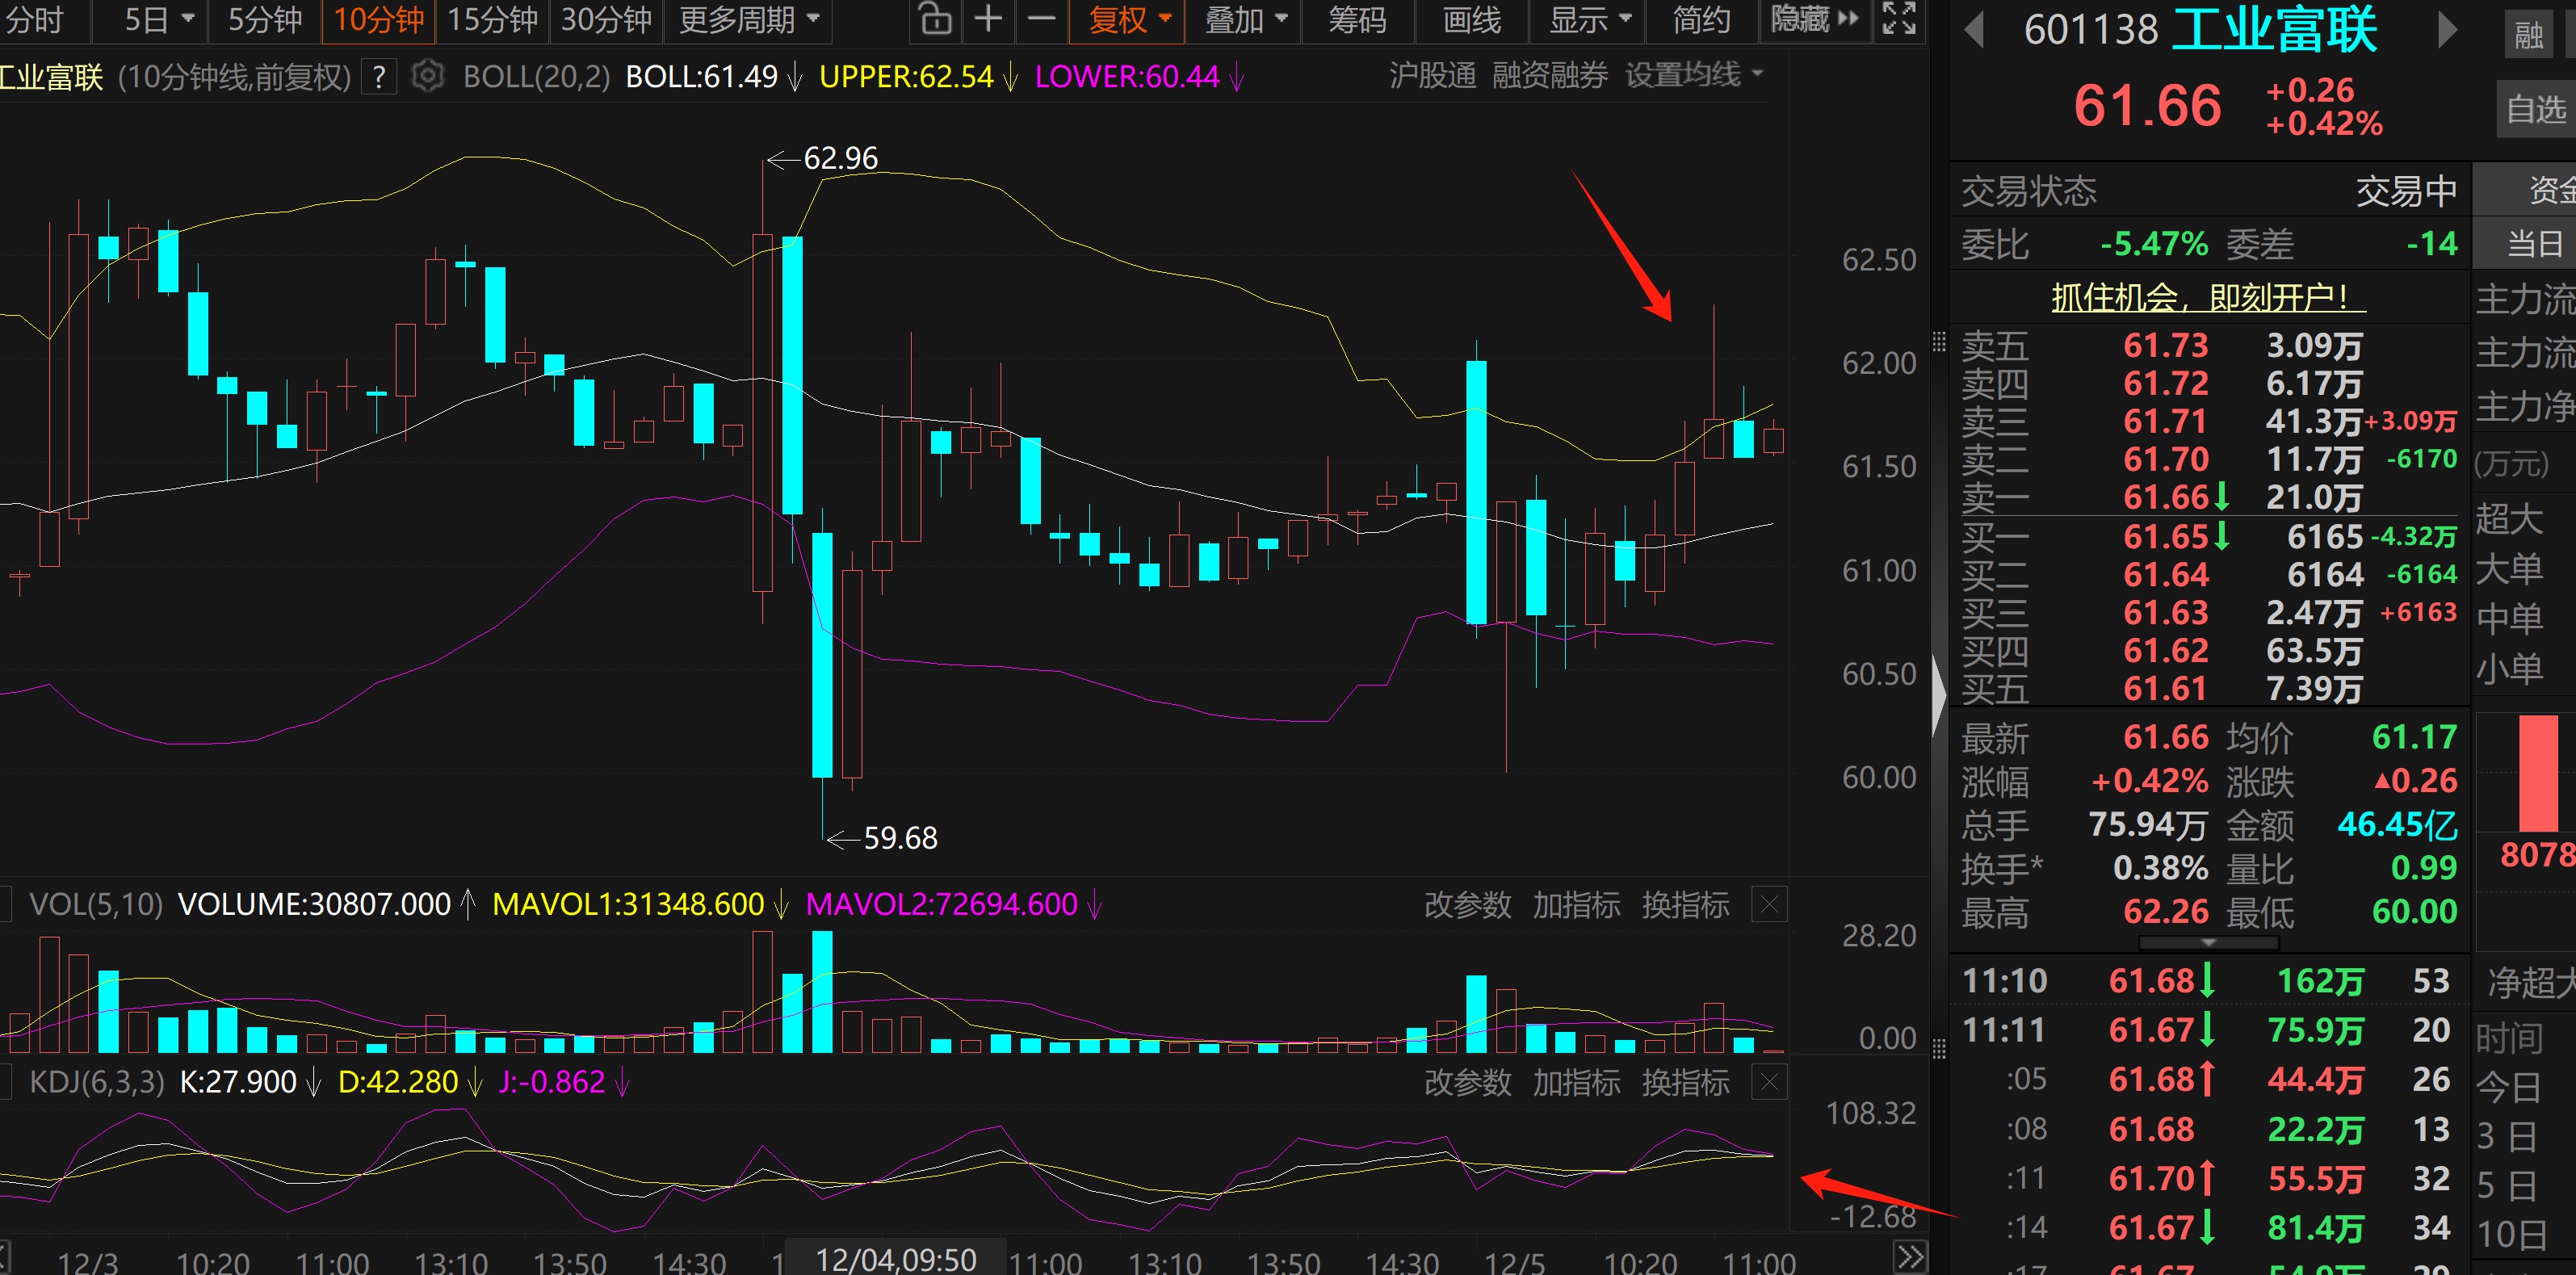Go to next stock with the right arrow
Viewport: 2576px width, 1275px height.
[x=2447, y=30]
